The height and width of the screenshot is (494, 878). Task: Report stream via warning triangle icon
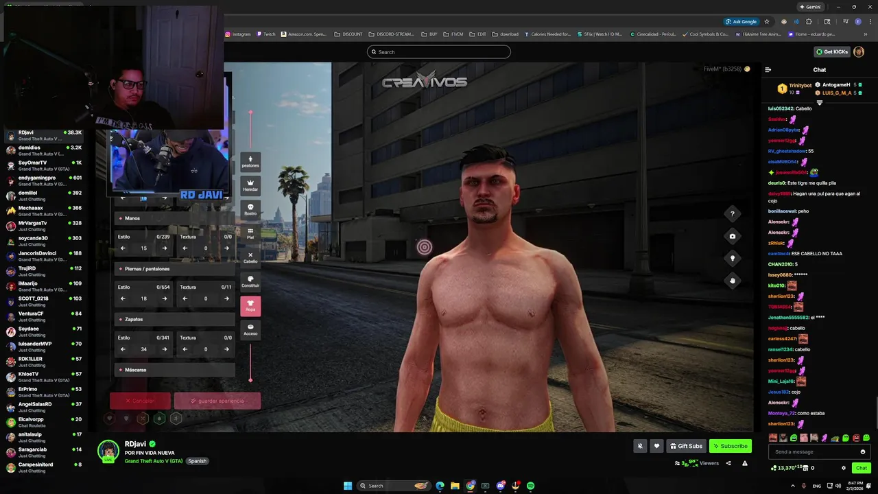click(x=744, y=463)
